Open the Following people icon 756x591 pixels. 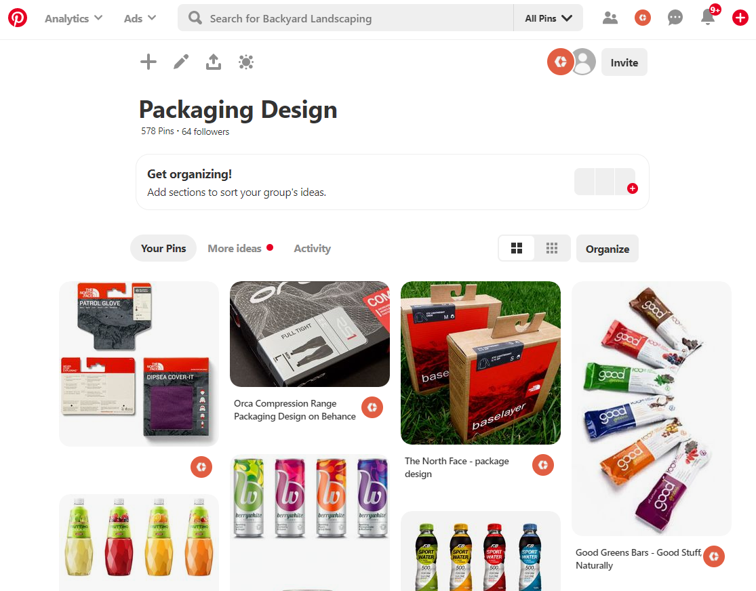click(x=610, y=18)
